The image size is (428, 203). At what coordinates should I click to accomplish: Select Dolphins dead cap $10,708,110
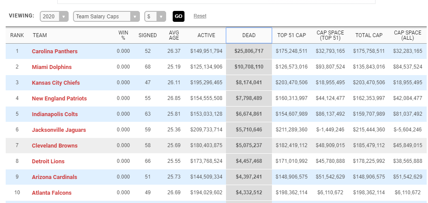249,67
